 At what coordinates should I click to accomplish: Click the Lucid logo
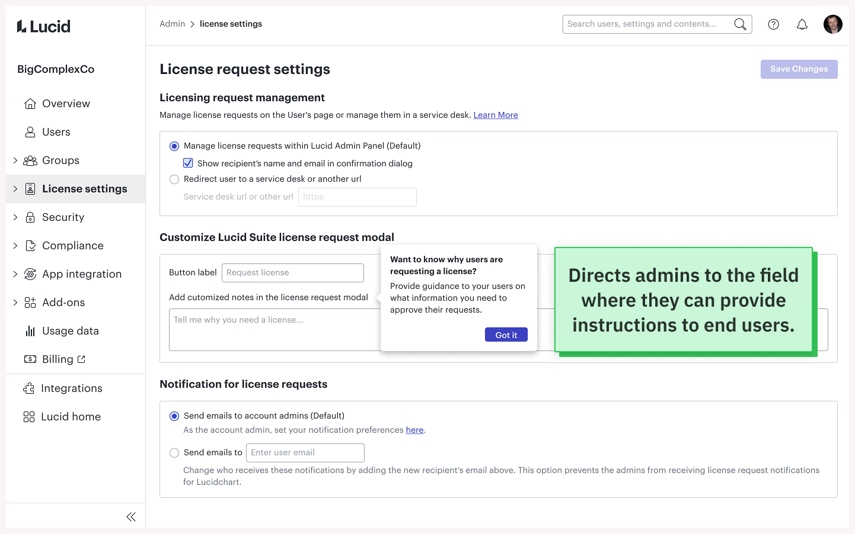click(x=44, y=26)
